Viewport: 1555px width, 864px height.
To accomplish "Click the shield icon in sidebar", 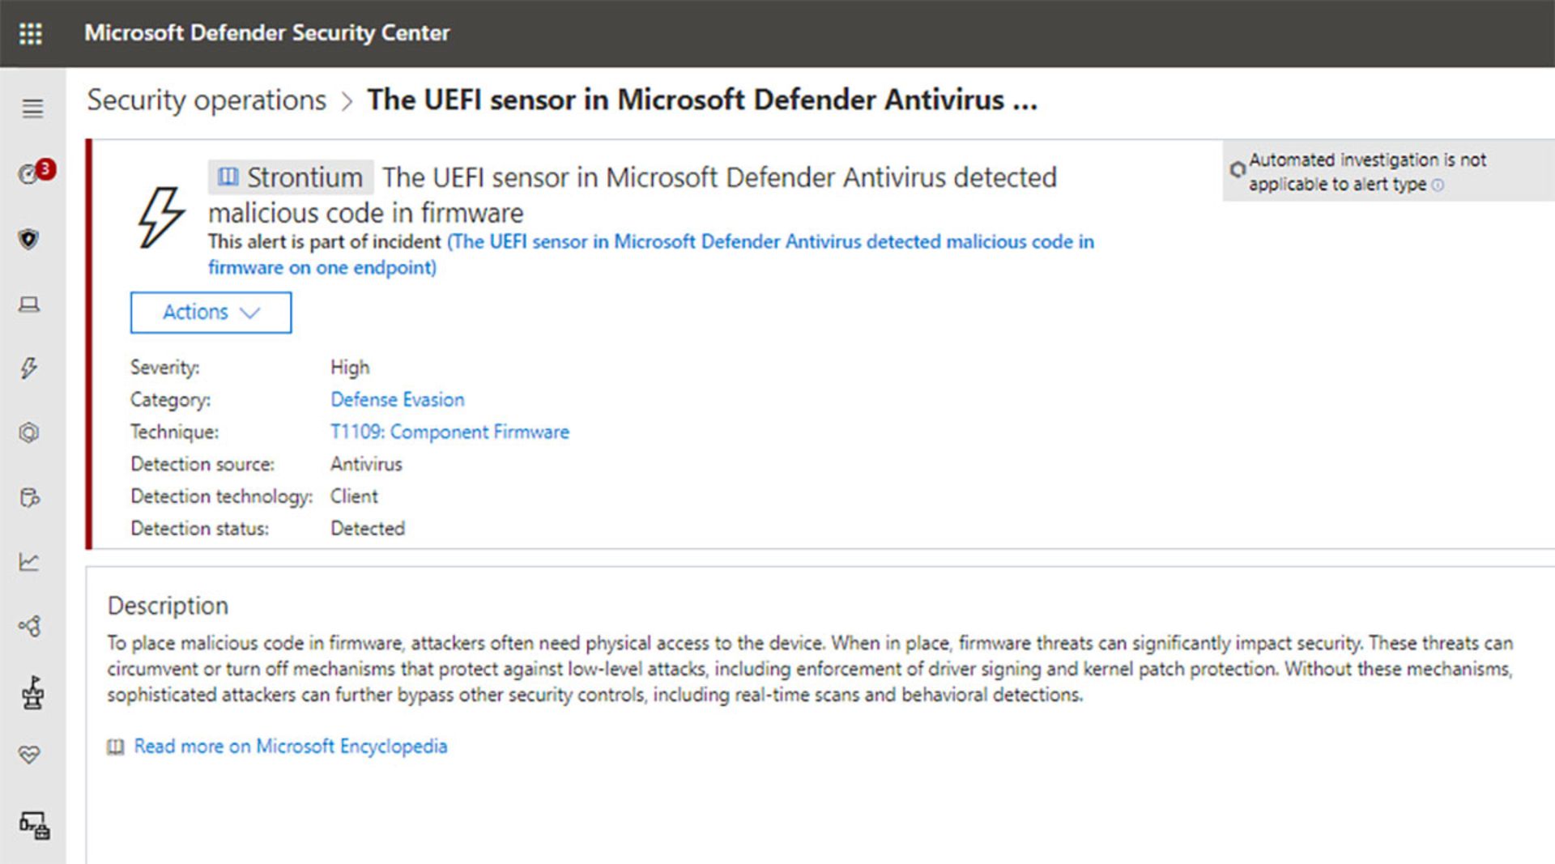I will click(29, 239).
